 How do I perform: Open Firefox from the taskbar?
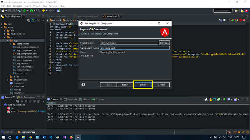[71, 137]
